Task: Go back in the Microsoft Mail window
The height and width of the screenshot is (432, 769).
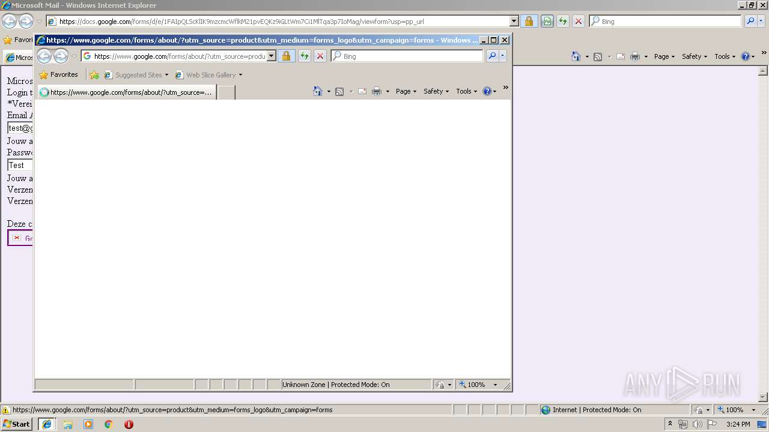Action: [x=9, y=22]
